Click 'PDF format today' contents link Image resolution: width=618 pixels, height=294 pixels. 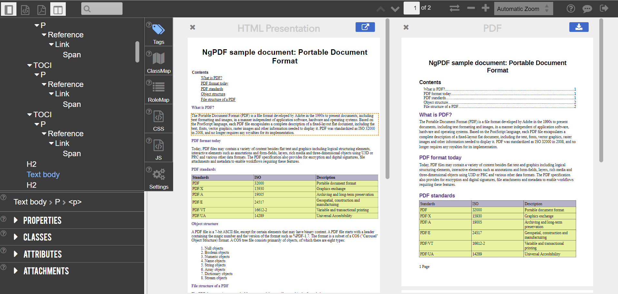(x=214, y=83)
